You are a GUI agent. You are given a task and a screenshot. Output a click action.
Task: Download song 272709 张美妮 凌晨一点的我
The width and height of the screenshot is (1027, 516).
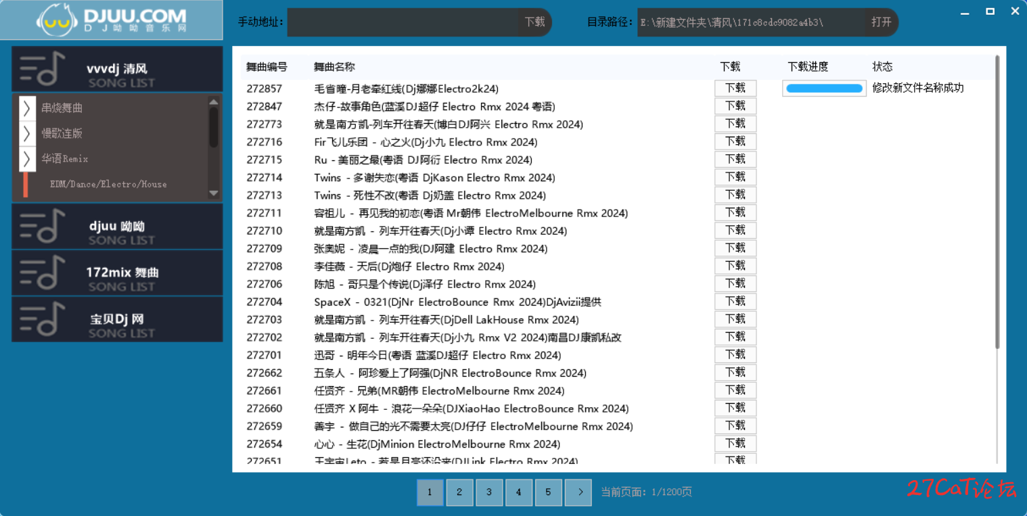pyautogui.click(x=735, y=248)
